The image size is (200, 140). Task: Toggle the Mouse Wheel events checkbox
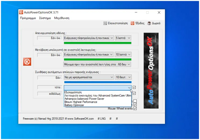pos(135,108)
